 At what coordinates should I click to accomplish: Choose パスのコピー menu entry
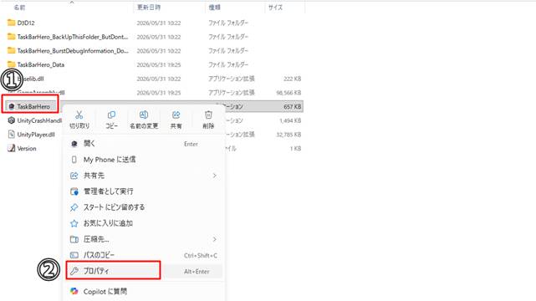pos(144,255)
